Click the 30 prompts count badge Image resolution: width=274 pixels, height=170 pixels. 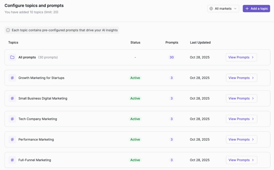tap(172, 57)
